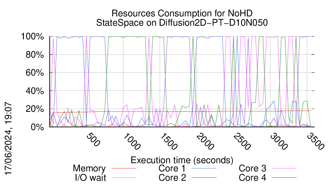Click the 1500 x-axis tick label
The width and height of the screenshot is (331, 185).
[x=169, y=142]
